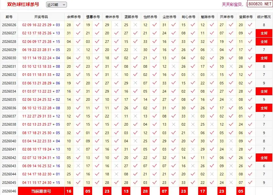Click the 全对 badge for period 2026027
The image size is (273, 195).
point(264,33)
